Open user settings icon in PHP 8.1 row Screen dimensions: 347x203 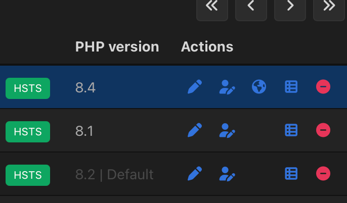point(227,131)
